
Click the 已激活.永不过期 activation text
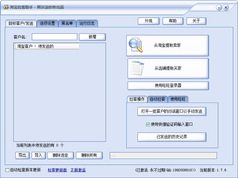(x=165, y=170)
